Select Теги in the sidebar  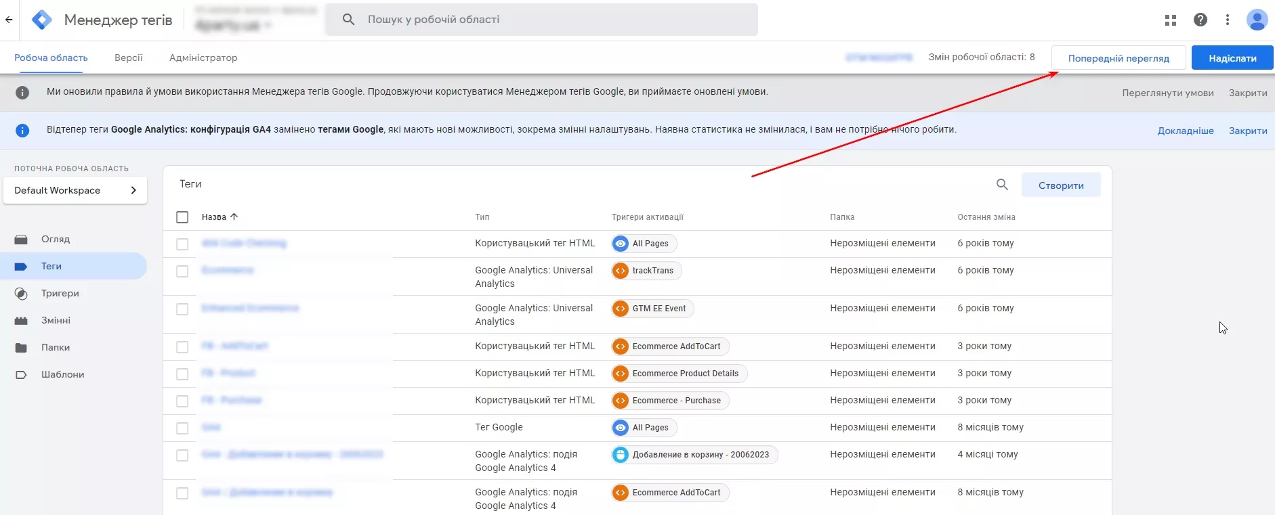(x=73, y=266)
